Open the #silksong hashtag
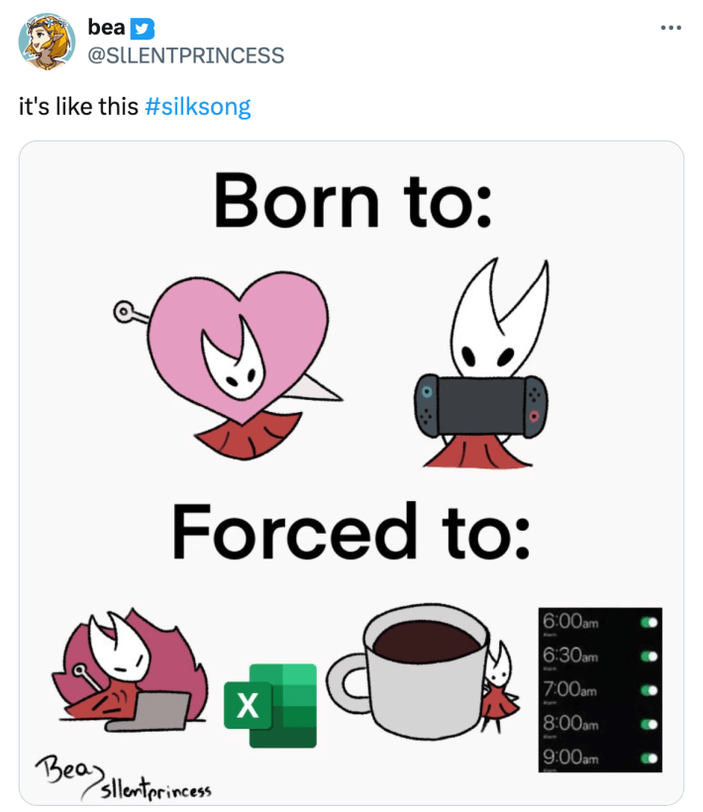The height and width of the screenshot is (812, 703). pyautogui.click(x=200, y=105)
